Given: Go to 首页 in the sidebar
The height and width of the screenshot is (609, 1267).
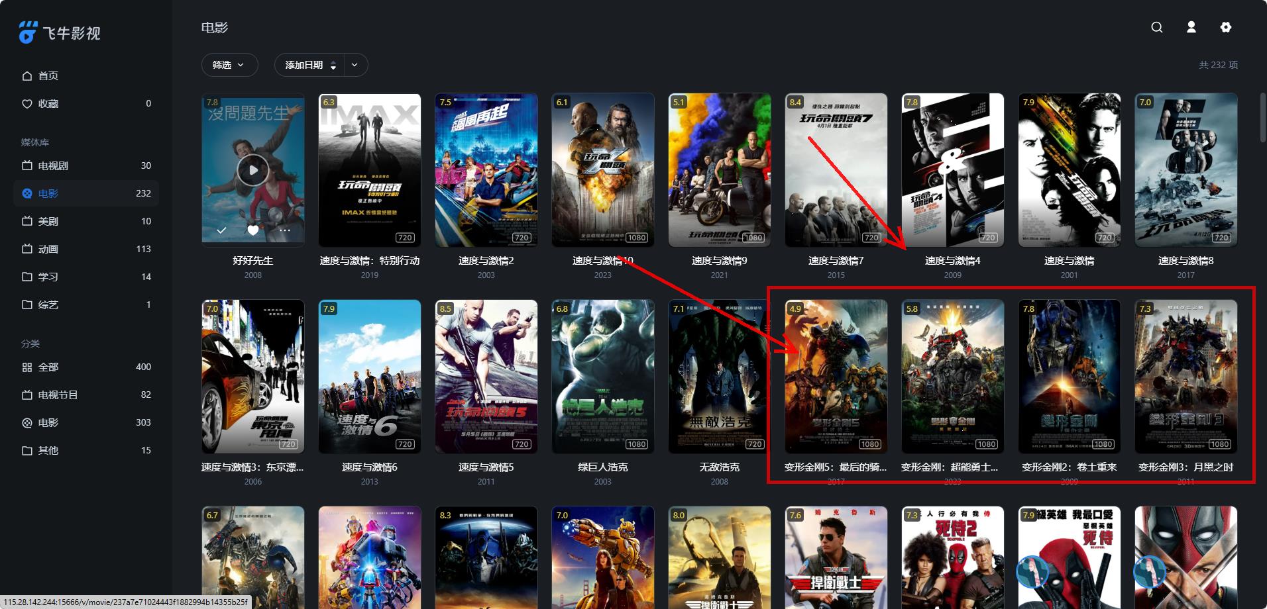Looking at the screenshot, I should 86,75.
